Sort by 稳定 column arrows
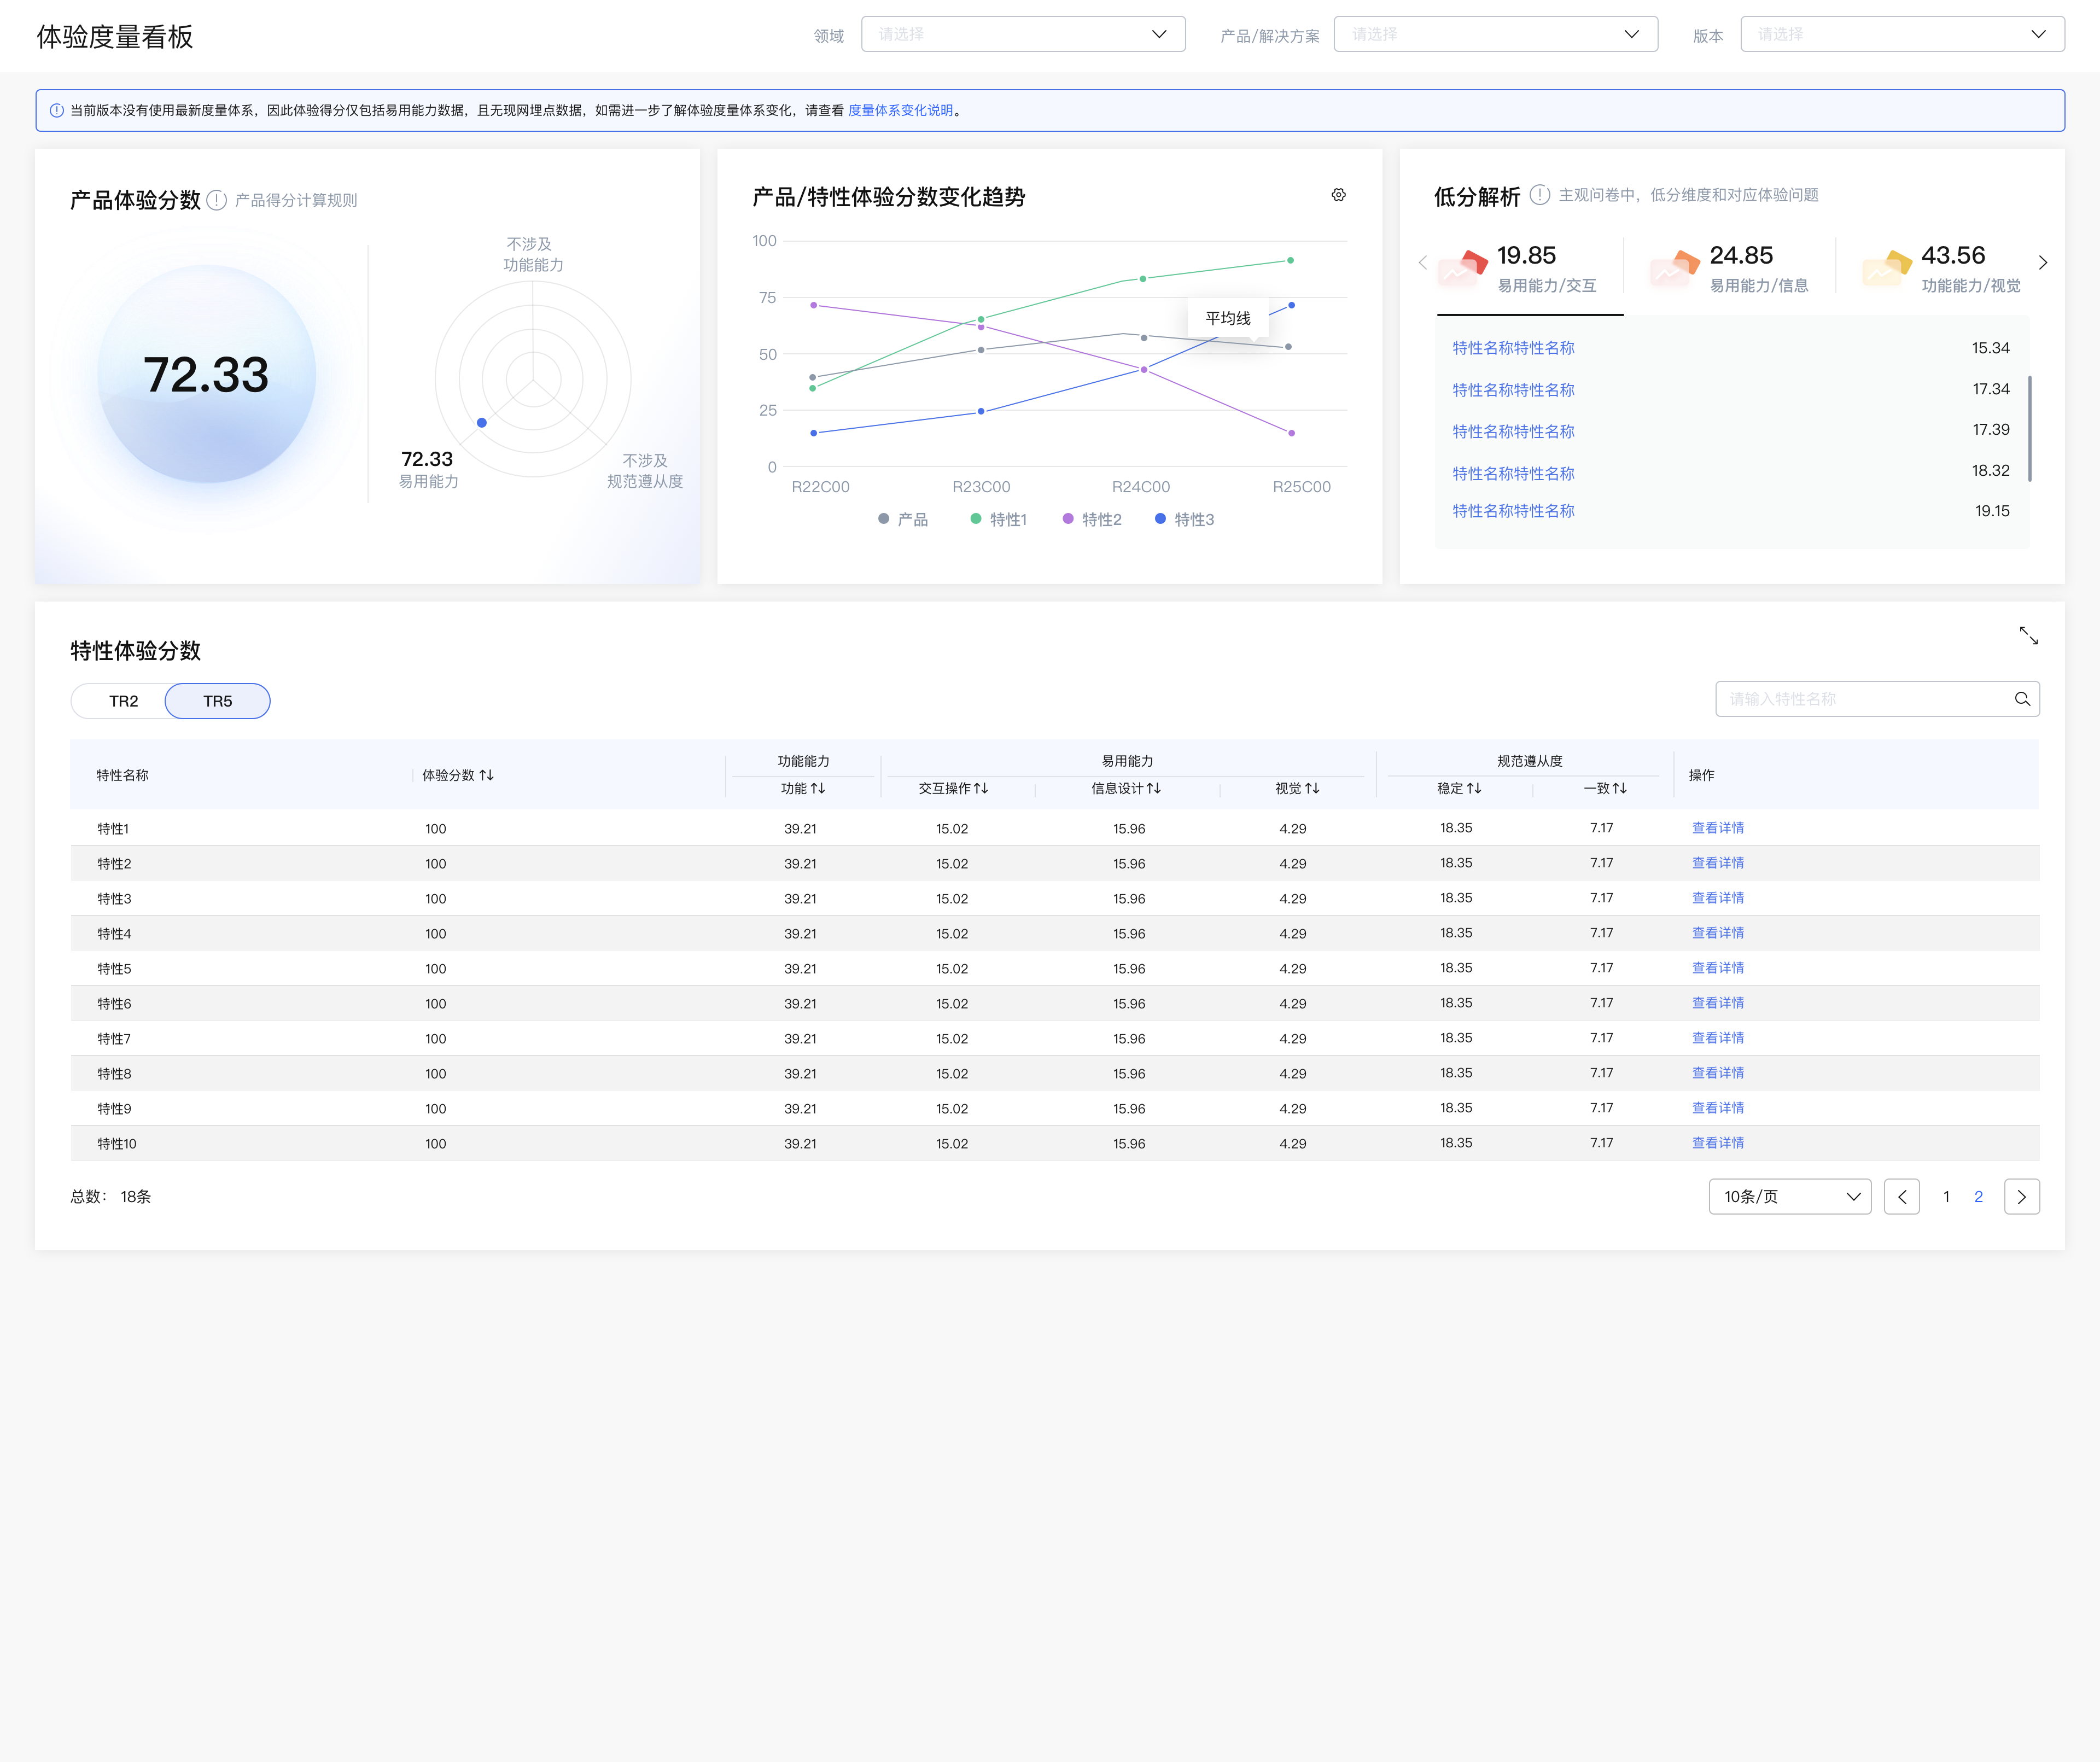This screenshot has width=2100, height=1762. (x=1474, y=788)
